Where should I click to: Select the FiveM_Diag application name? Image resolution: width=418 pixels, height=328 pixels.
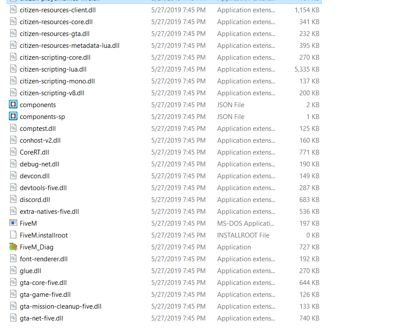click(x=36, y=247)
